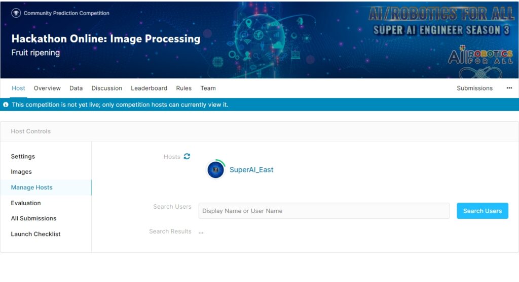The image size is (519, 282).
Task: Go to the Data tab
Action: [x=76, y=88]
